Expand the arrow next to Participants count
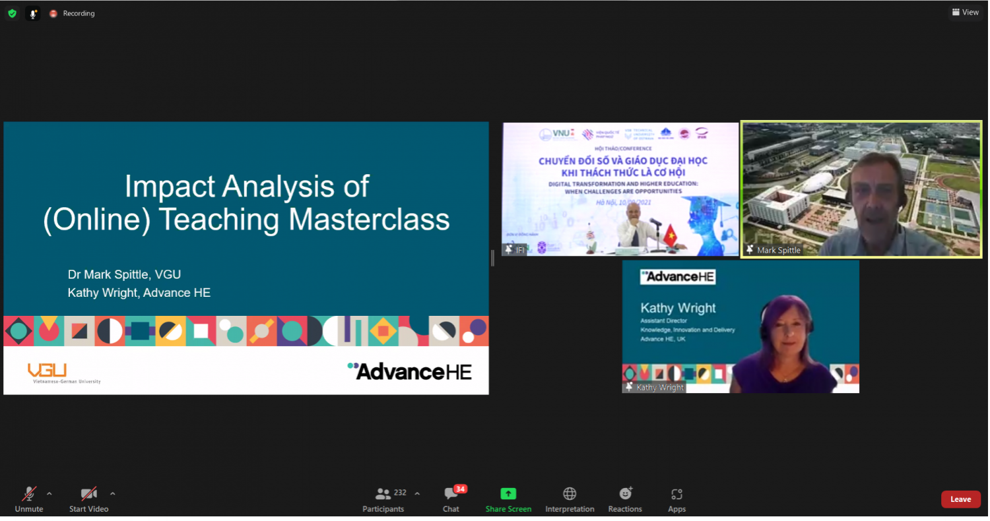This screenshot has height=521, width=990. [x=417, y=493]
